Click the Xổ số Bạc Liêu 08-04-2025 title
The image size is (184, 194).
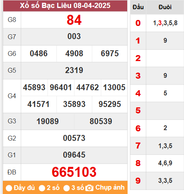coord(65,6)
